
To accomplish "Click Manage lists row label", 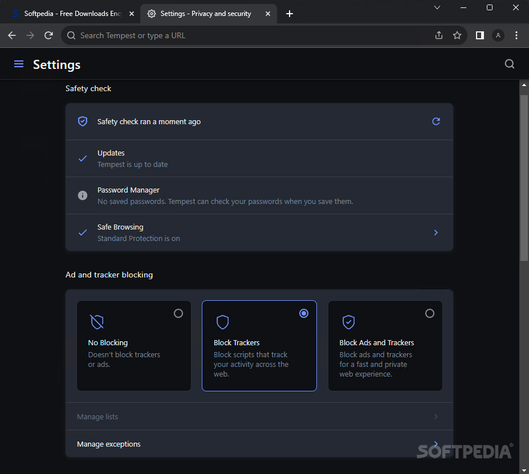I will pos(97,416).
